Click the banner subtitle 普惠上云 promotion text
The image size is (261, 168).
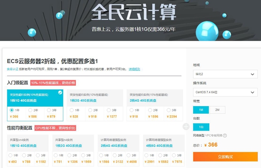134,29
